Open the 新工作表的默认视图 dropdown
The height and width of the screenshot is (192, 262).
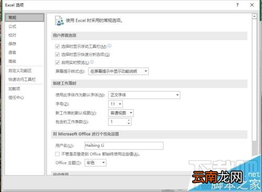[x=121, y=113]
